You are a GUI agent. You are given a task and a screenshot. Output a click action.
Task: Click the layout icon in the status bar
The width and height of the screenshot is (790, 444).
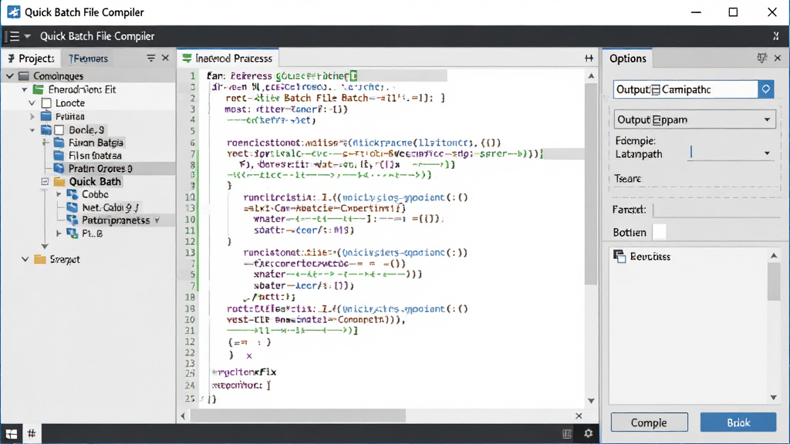tap(567, 433)
